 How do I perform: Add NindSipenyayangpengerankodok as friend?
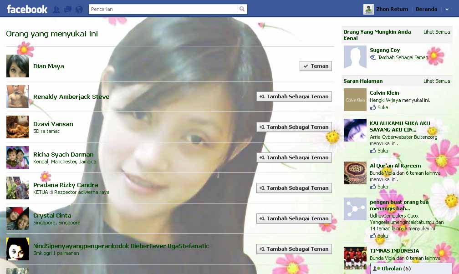(294, 249)
